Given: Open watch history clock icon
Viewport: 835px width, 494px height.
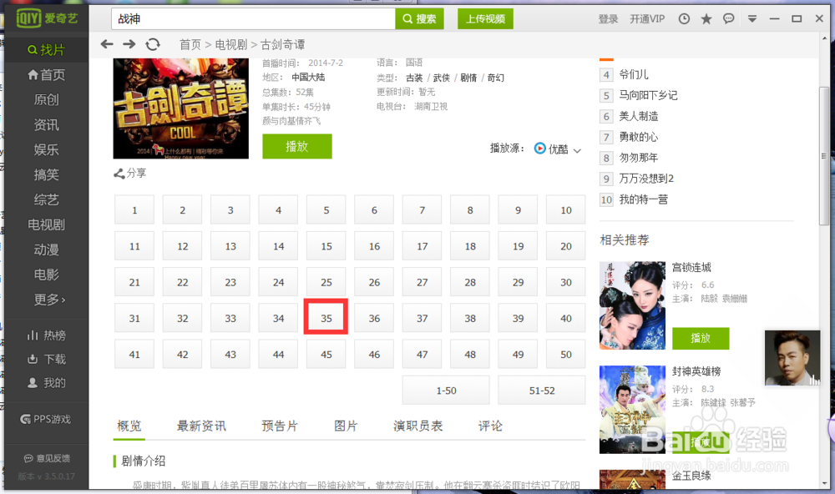Looking at the screenshot, I should [684, 18].
